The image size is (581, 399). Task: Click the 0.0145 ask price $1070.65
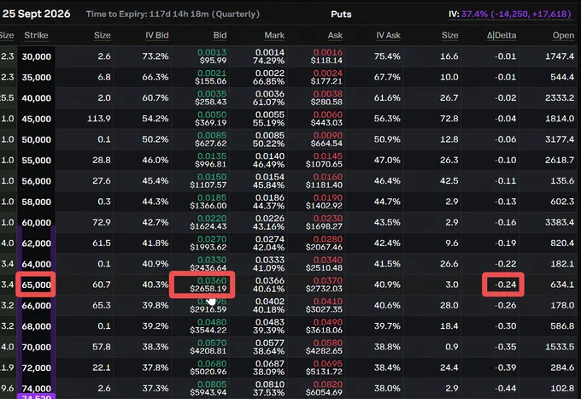[324, 160]
